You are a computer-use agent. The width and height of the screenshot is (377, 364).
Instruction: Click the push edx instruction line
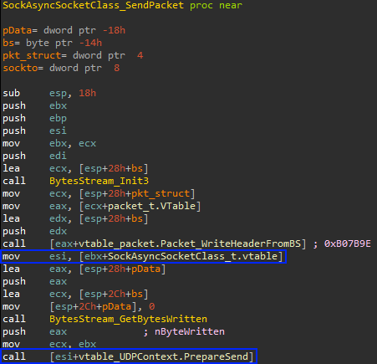[x=35, y=231]
